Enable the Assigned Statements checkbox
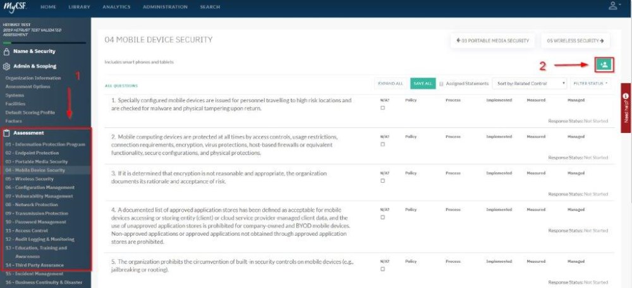The height and width of the screenshot is (288, 632). [x=441, y=83]
